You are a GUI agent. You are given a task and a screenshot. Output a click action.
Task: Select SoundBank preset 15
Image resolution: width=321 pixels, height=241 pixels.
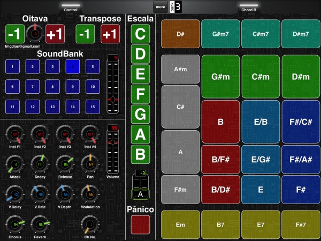(x=93, y=107)
